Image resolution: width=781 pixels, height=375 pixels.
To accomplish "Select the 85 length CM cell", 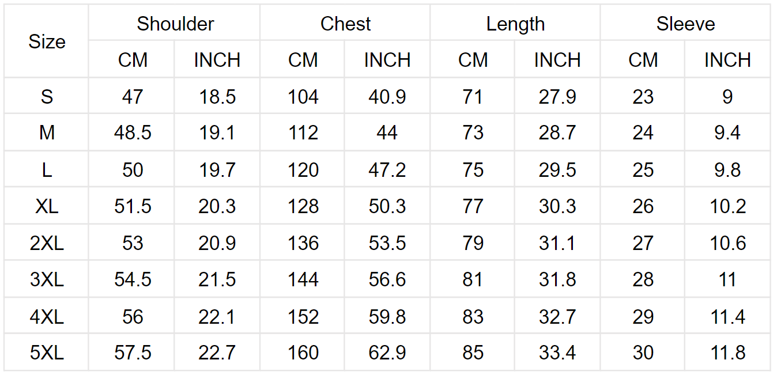I will [x=472, y=353].
